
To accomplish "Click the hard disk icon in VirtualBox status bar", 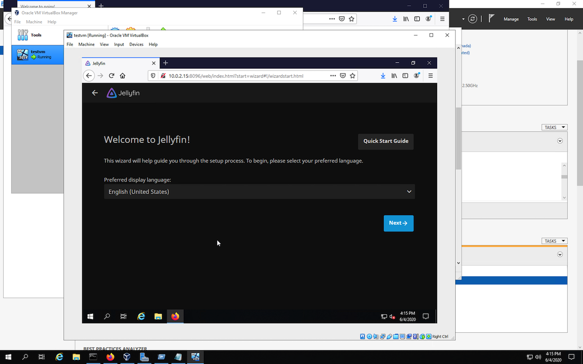I will [x=363, y=336].
